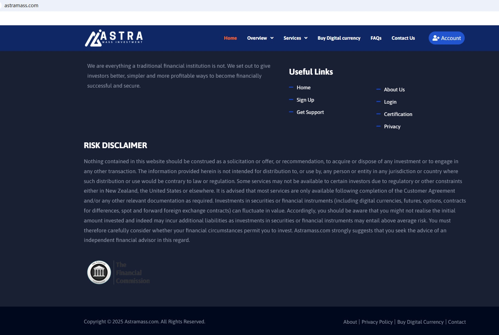Viewport: 499px width, 335px height.
Task: Go to Home in the navbar
Action: [x=230, y=38]
